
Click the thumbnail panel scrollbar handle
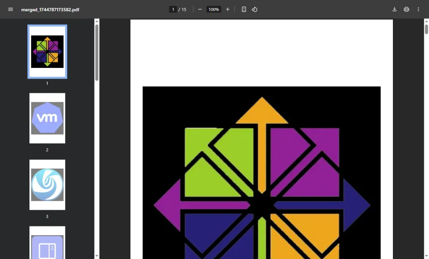point(97,52)
